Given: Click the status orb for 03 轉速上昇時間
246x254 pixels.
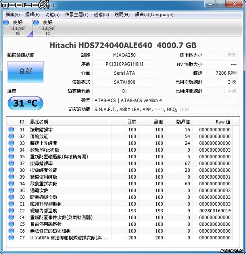Looking at the screenshot, I should point(11,143).
